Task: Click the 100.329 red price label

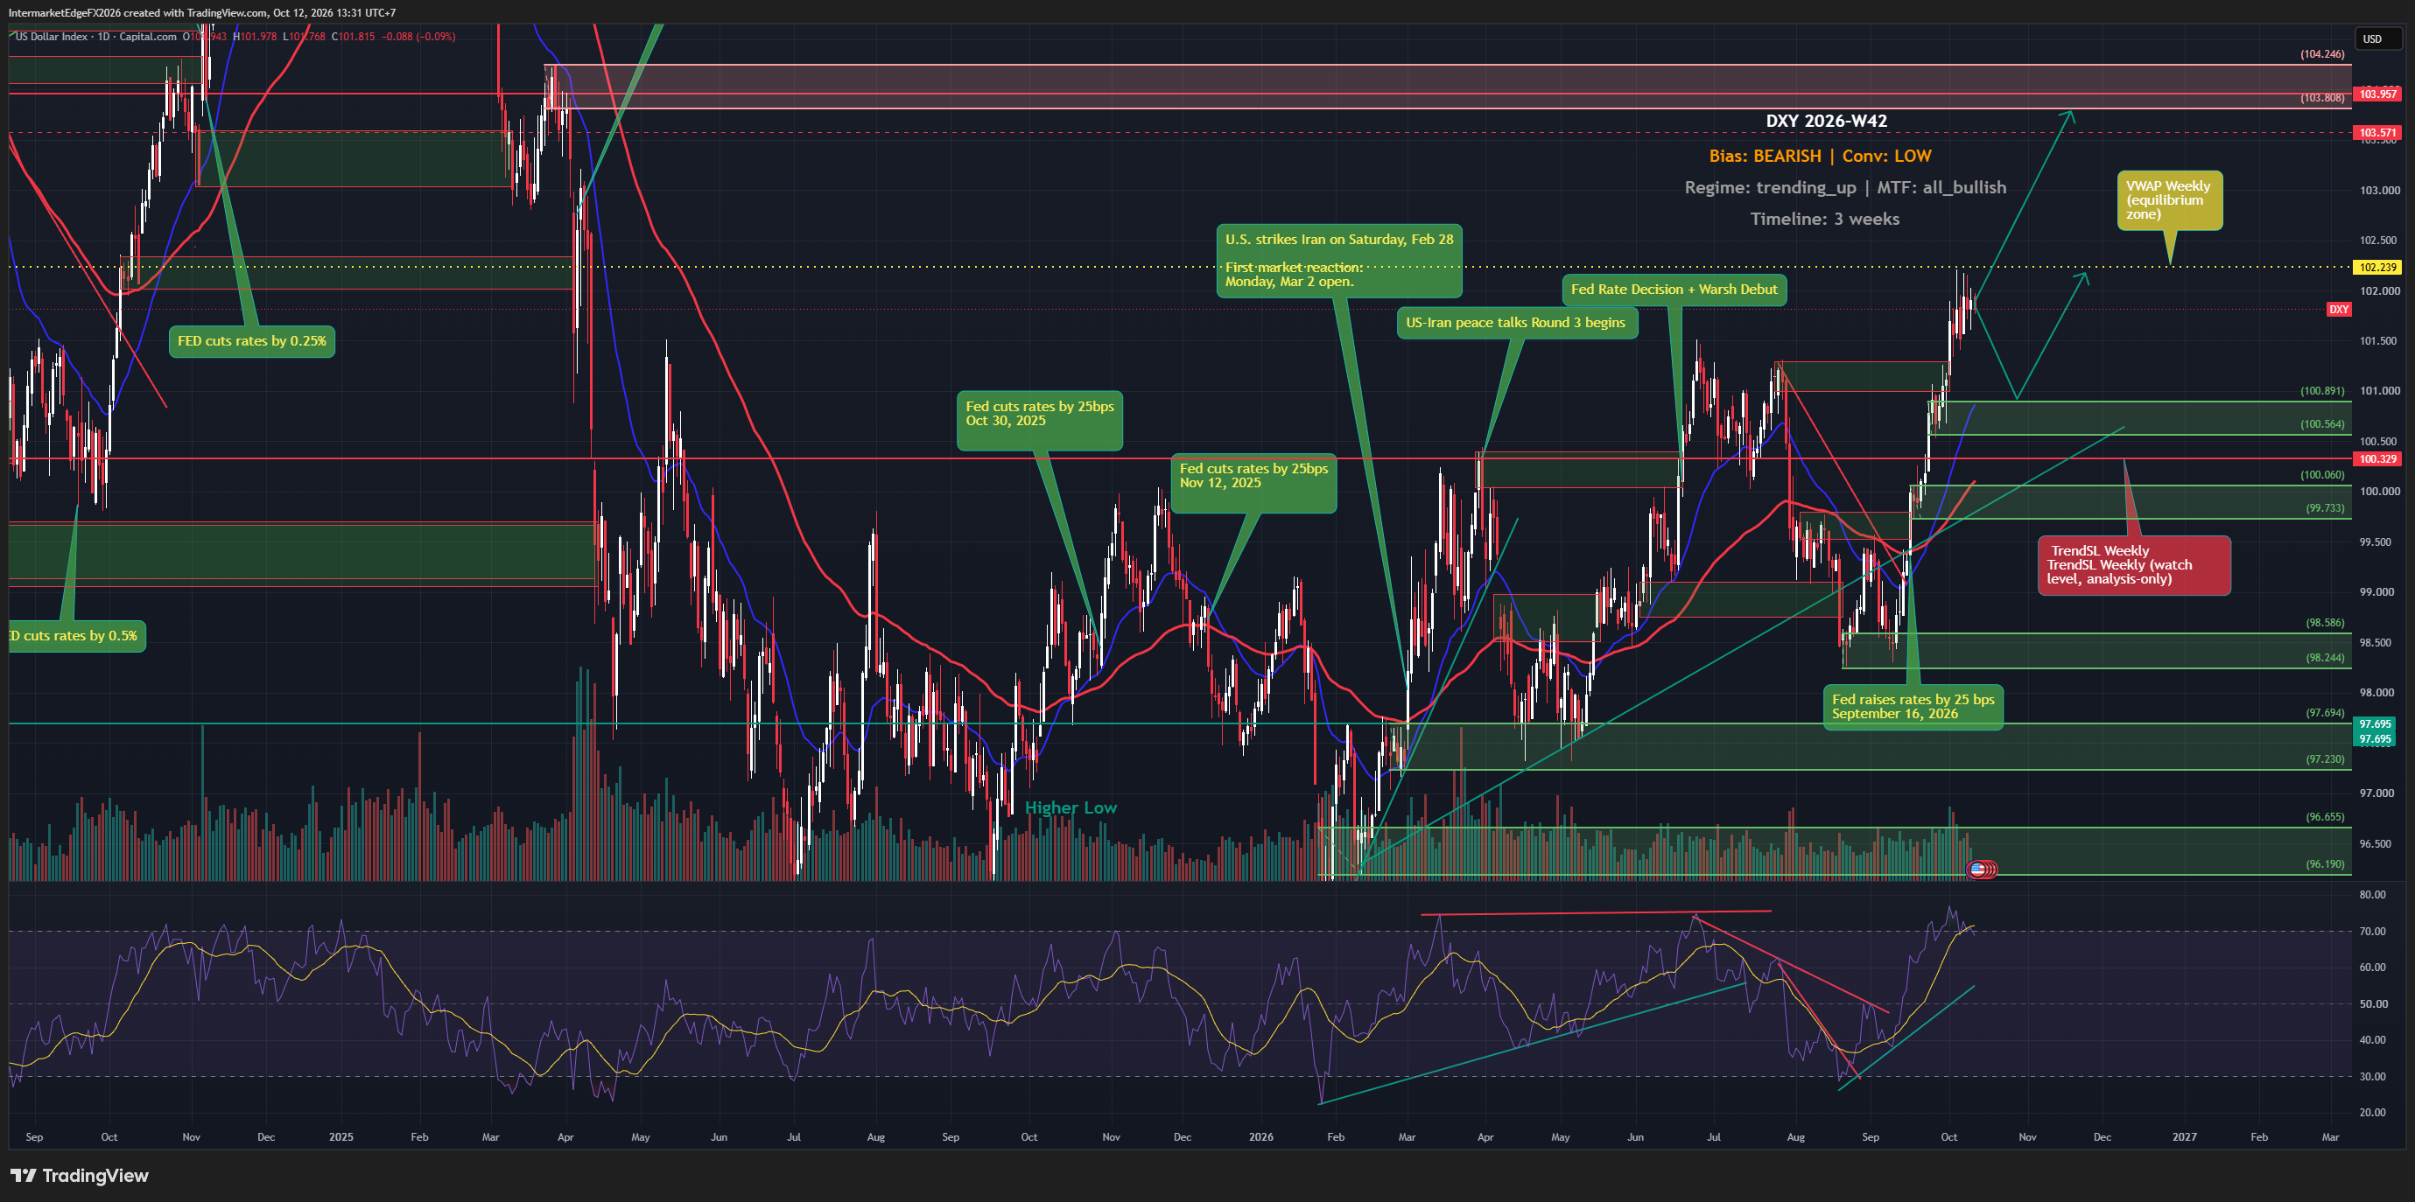Action: (x=2377, y=459)
